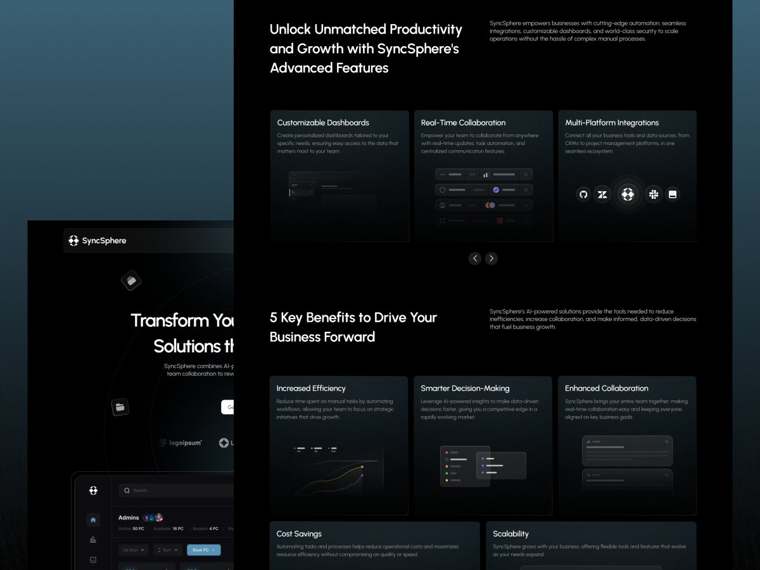Open the 'Multi-Platform Integrations' card heading
This screenshot has width=760, height=570.
pyautogui.click(x=612, y=123)
